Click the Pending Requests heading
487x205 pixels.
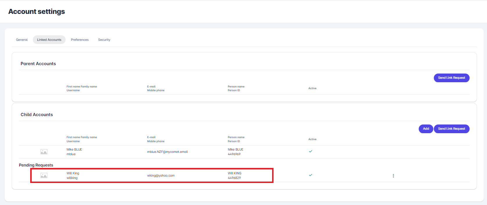pos(36,165)
